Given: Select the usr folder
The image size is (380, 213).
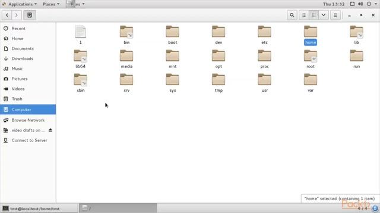Looking at the screenshot, I should [x=264, y=83].
